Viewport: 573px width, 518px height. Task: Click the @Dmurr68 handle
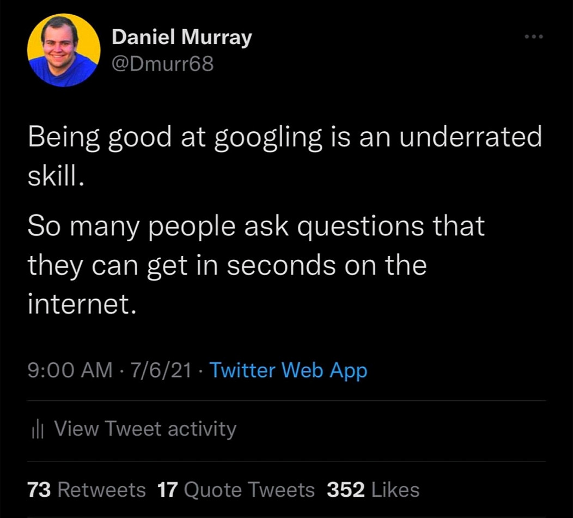tap(163, 64)
